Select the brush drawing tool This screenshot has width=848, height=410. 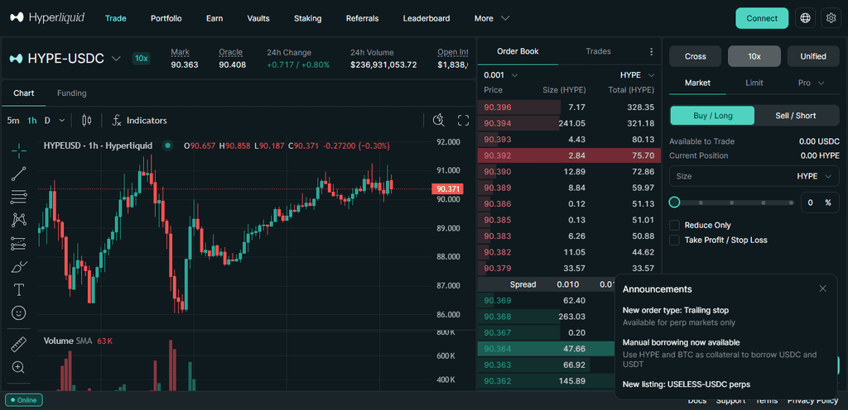tap(19, 267)
